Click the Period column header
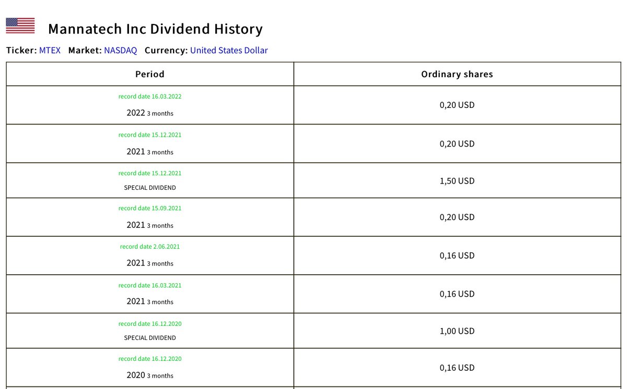627x389 pixels. 150,74
